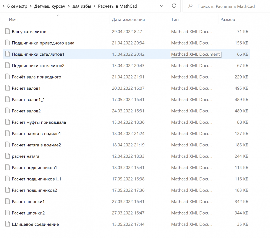Screen dimensions: 270x238
Task: Click the file icon of Расчет шпонки1
Action: click(x=7, y=202)
